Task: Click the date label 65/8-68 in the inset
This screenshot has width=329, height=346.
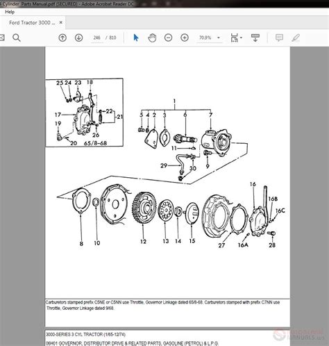Action: click(x=95, y=143)
